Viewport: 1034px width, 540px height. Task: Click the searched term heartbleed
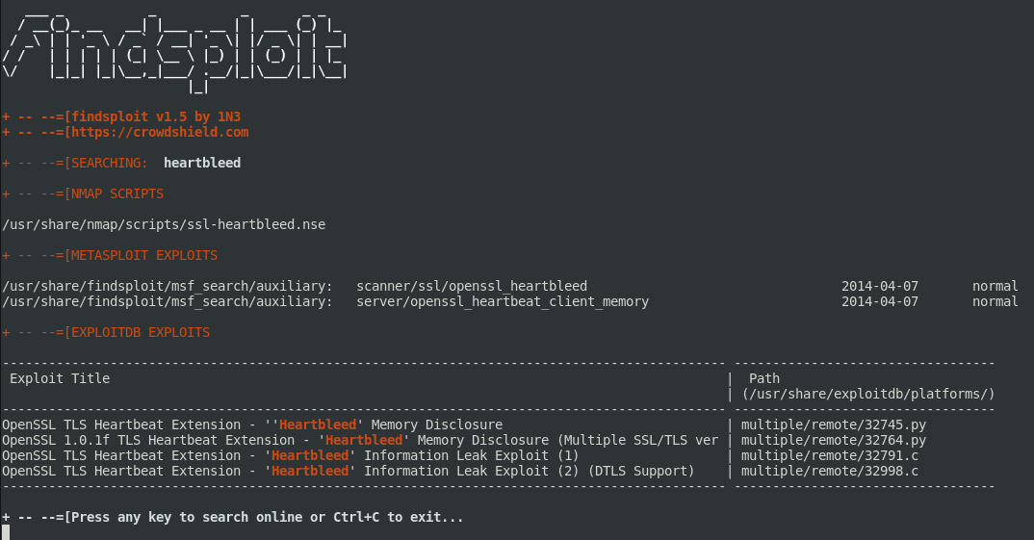pos(202,163)
